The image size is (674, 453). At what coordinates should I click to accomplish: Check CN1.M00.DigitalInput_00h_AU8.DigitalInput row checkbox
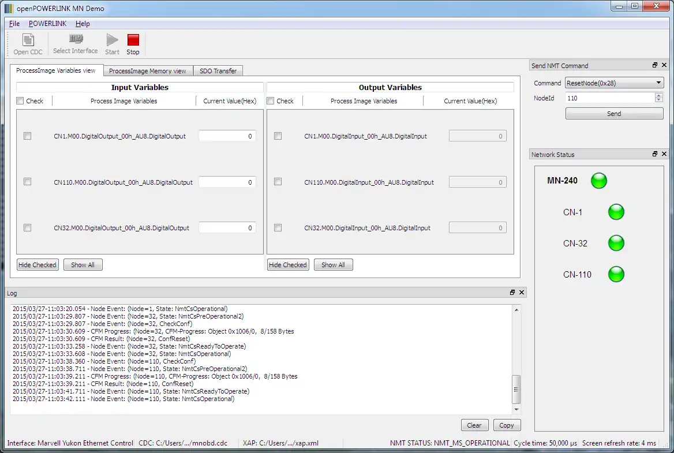coord(278,136)
